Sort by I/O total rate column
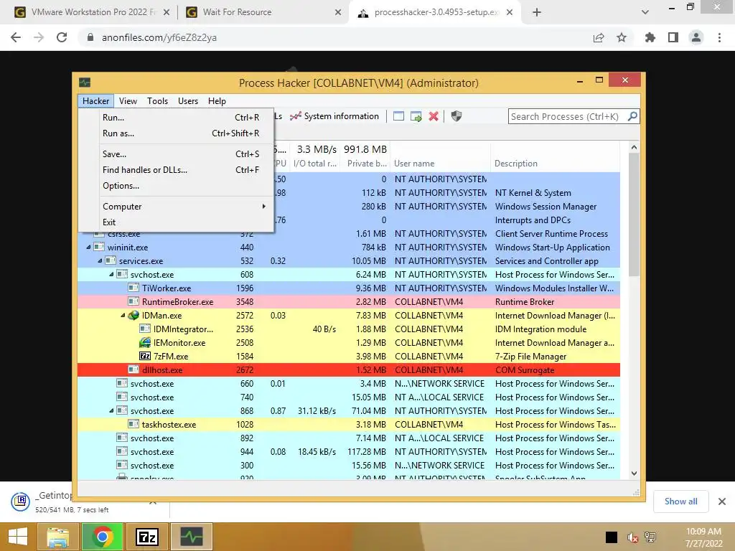The width and height of the screenshot is (735, 551). pyautogui.click(x=314, y=163)
